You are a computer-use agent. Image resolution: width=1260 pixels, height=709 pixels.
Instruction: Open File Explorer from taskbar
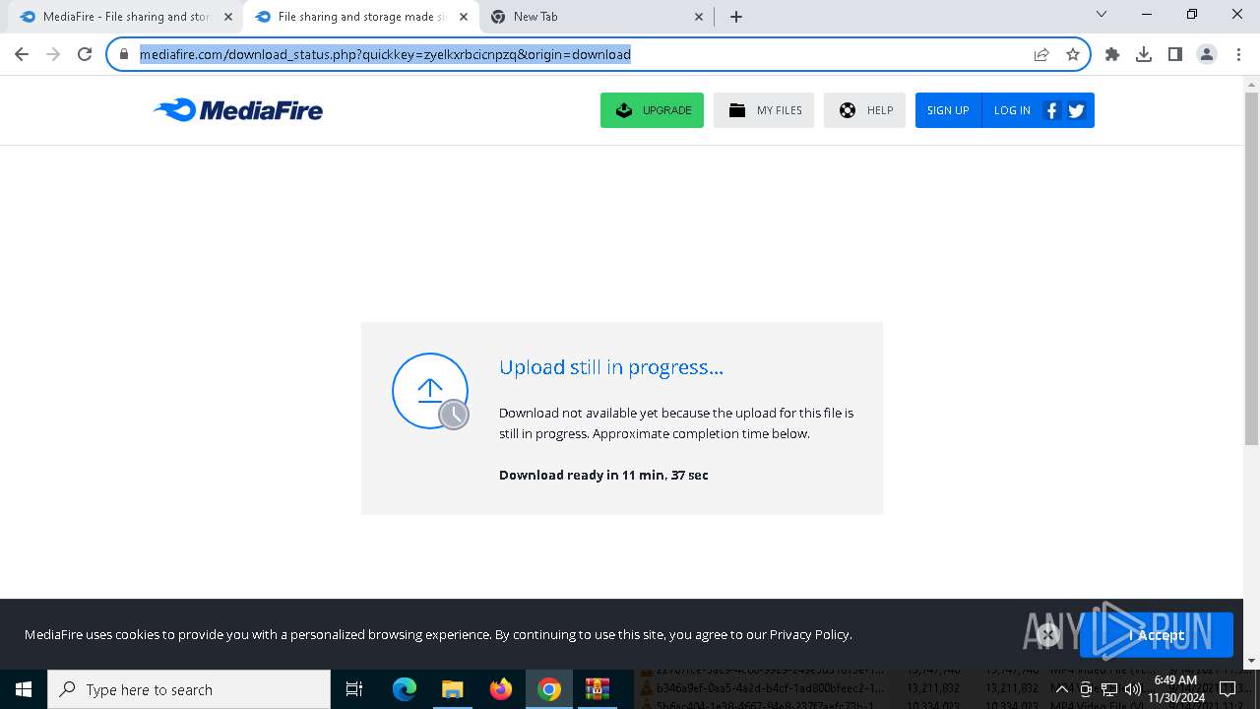point(453,689)
